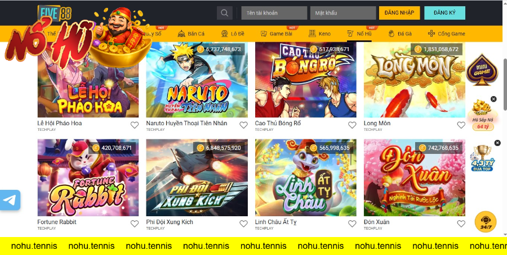The height and width of the screenshot is (255, 507).
Task: Click the Mật khẩu password field
Action: [x=343, y=13]
